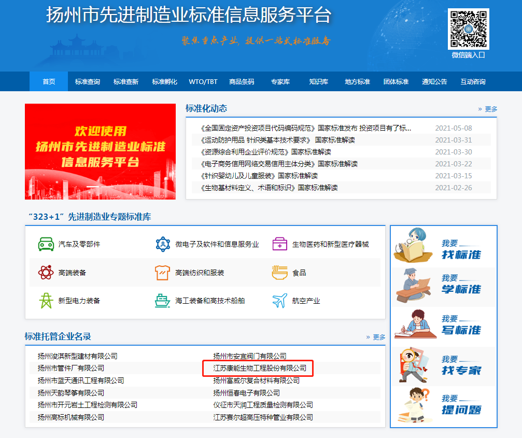Click the ship icon for 海工装备和高技术船舶
Viewport: 522px width, 438px height.
(163, 301)
